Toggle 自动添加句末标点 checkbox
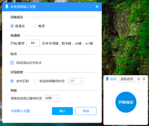The width and height of the screenshot is (149, 126). 12,63
